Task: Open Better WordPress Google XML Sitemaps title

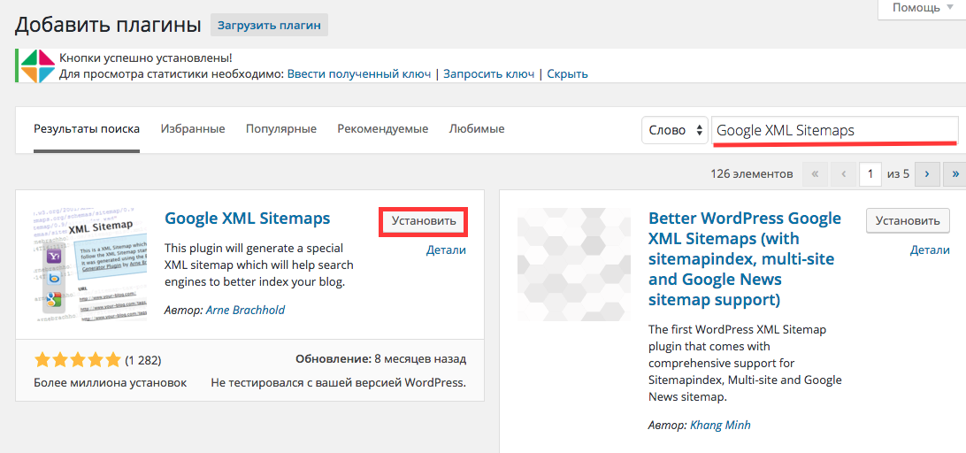Action: (x=745, y=259)
